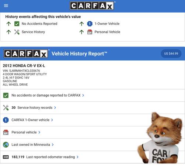Open the CARFAX 1-Owner vehicle link

pos(31,120)
